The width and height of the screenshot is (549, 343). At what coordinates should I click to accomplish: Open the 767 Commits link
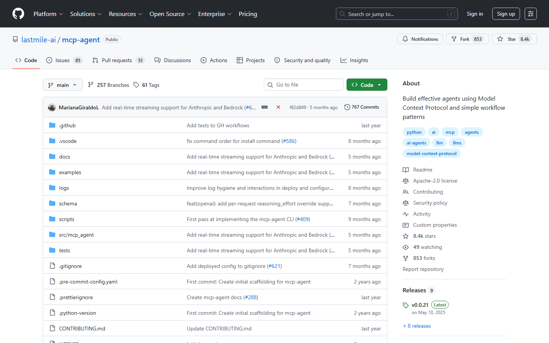point(361,107)
